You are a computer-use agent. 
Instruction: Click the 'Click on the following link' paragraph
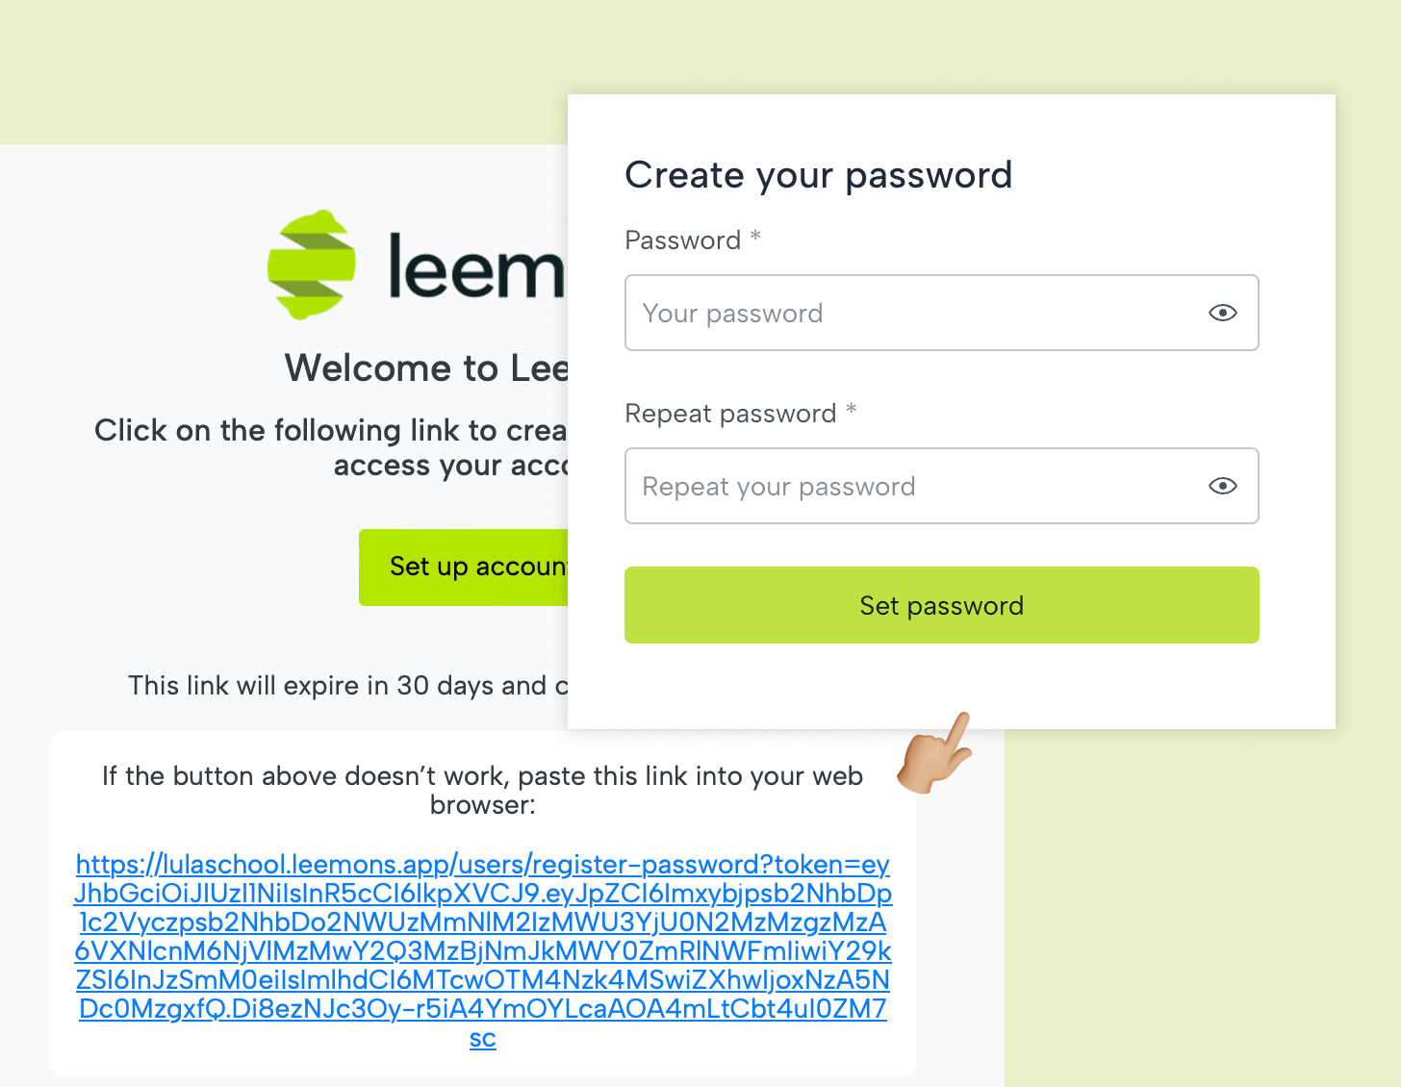[331, 447]
